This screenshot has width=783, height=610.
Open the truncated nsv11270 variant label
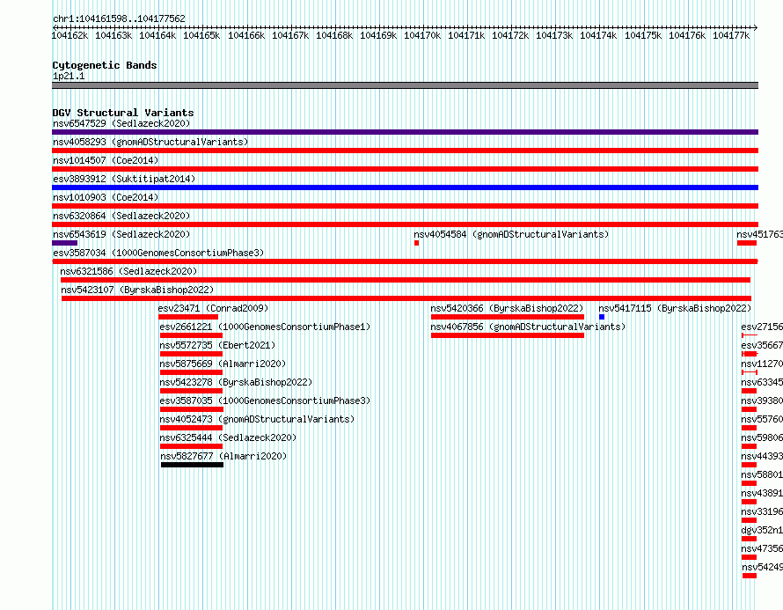762,364
